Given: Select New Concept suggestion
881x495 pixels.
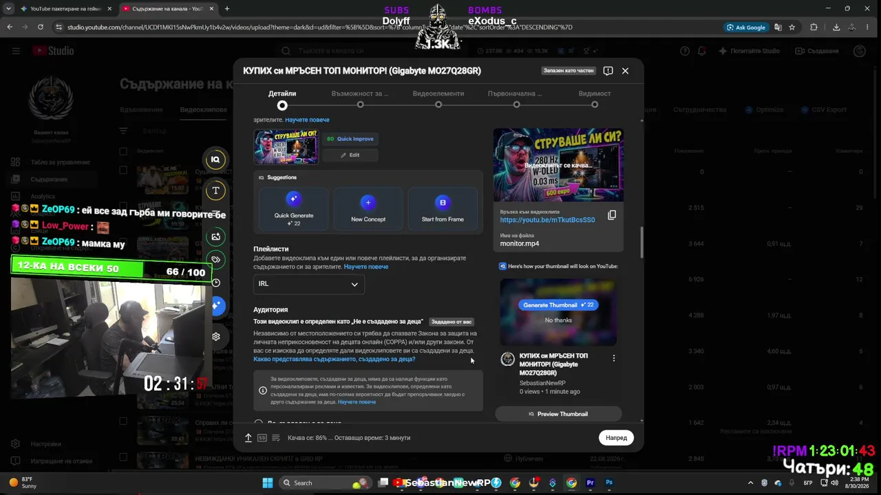Looking at the screenshot, I should (368, 209).
